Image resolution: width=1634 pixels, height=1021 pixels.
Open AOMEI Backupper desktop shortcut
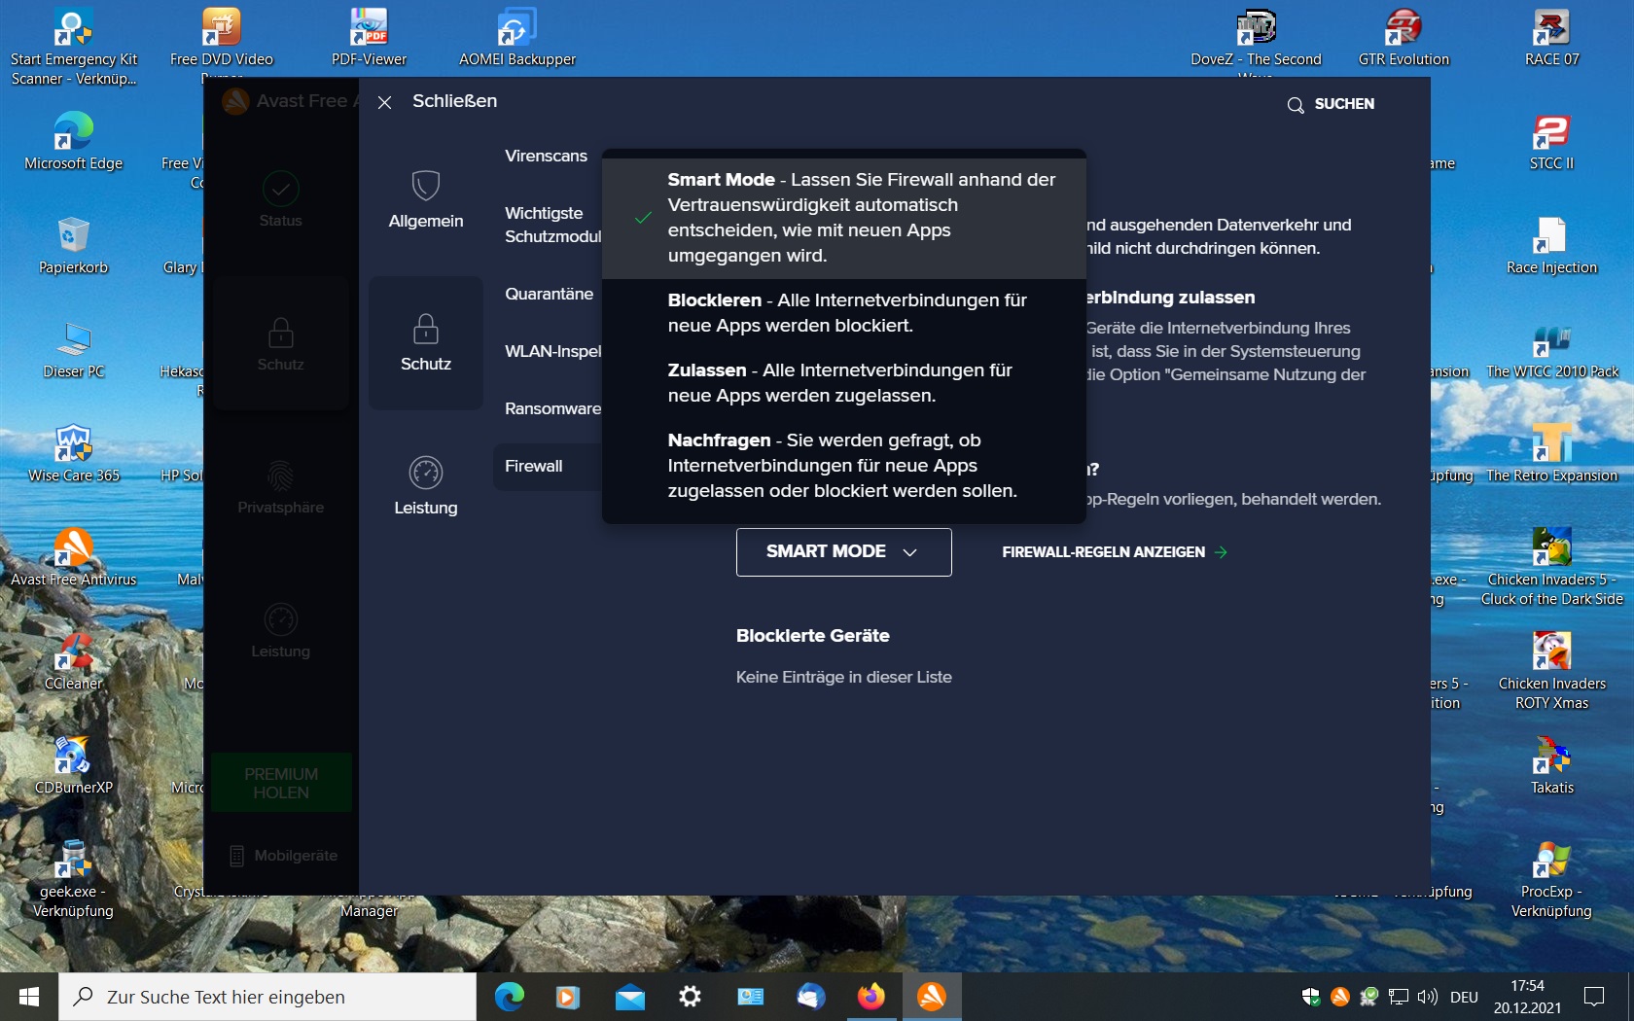[517, 37]
